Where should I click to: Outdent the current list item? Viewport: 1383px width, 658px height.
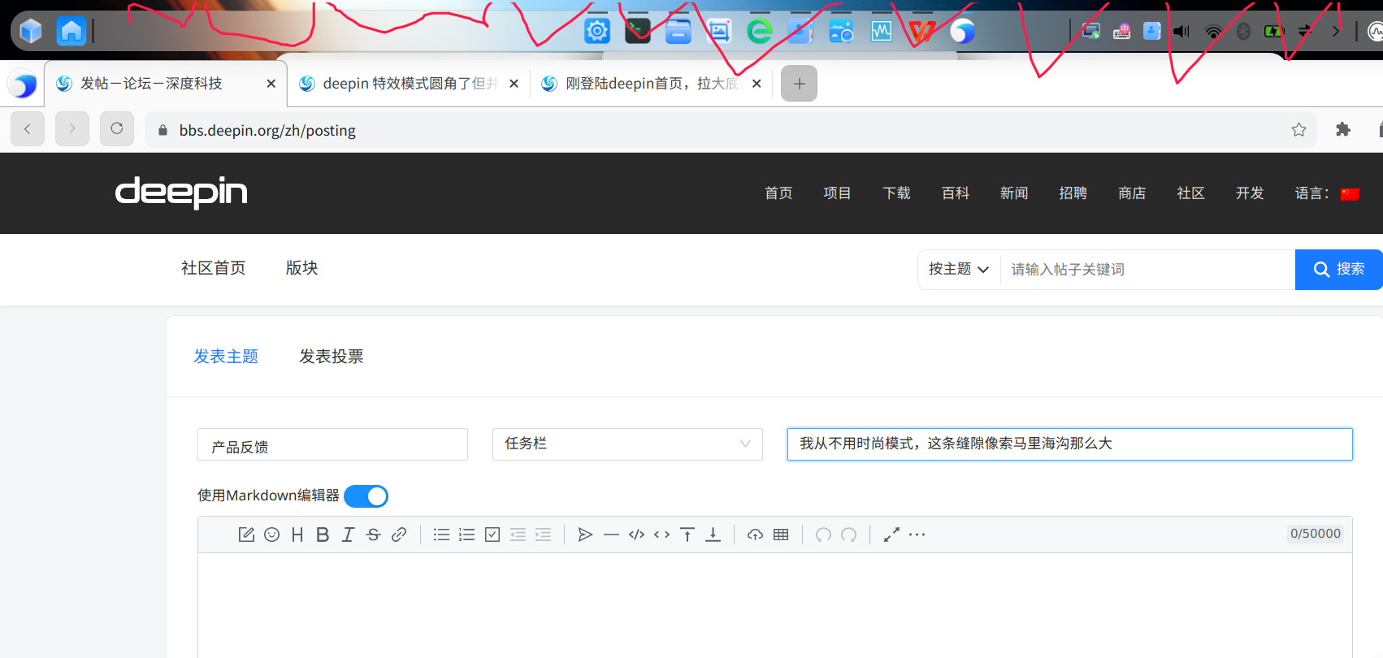click(x=518, y=535)
